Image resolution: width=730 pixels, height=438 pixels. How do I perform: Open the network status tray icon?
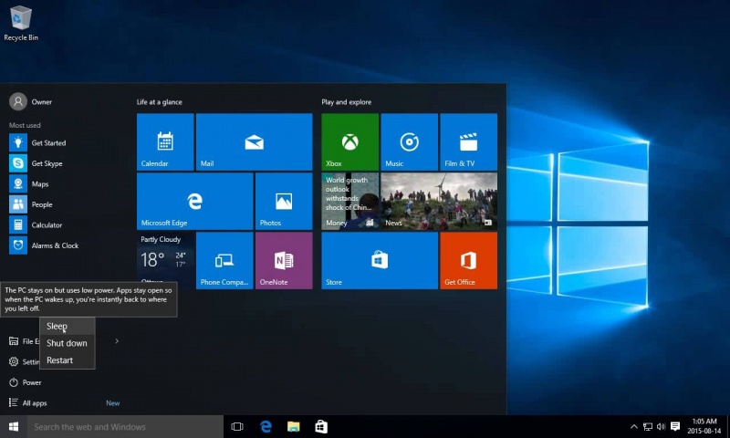point(648,426)
